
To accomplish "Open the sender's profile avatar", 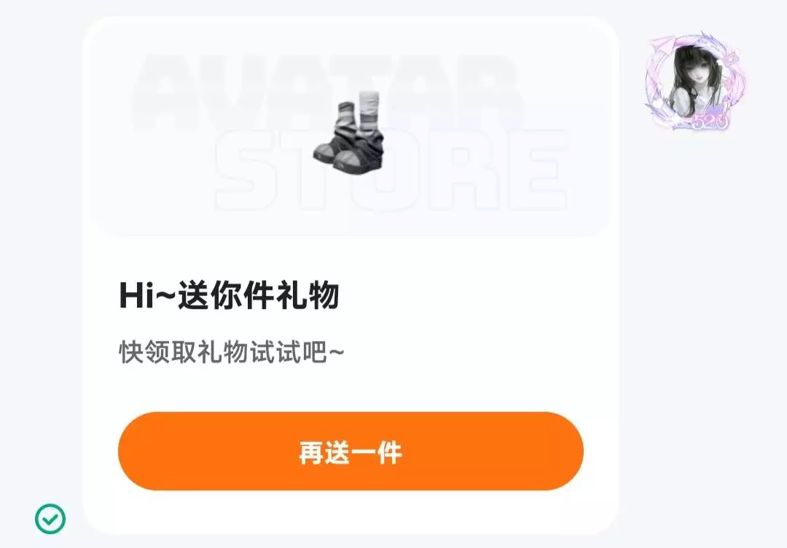I will 695,80.
